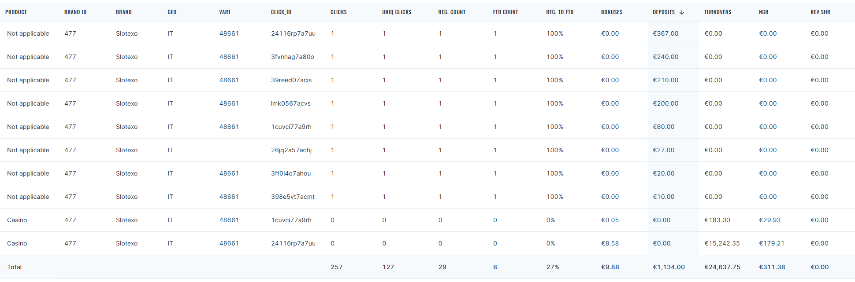Click Casino product in €15,242.35 turnover row
855x282 pixels.
tap(17, 243)
